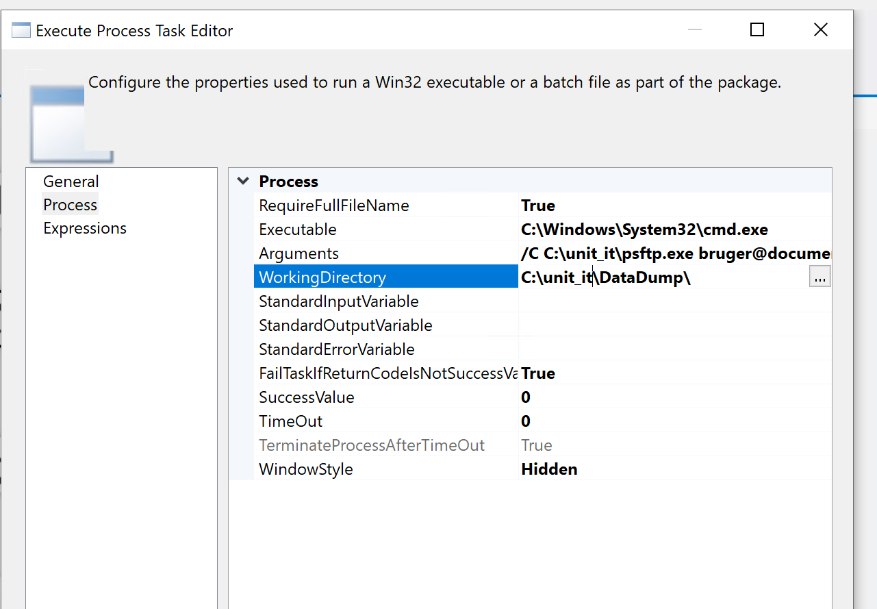Select the Process page in left list
This screenshot has height=609, width=877.
coord(71,205)
